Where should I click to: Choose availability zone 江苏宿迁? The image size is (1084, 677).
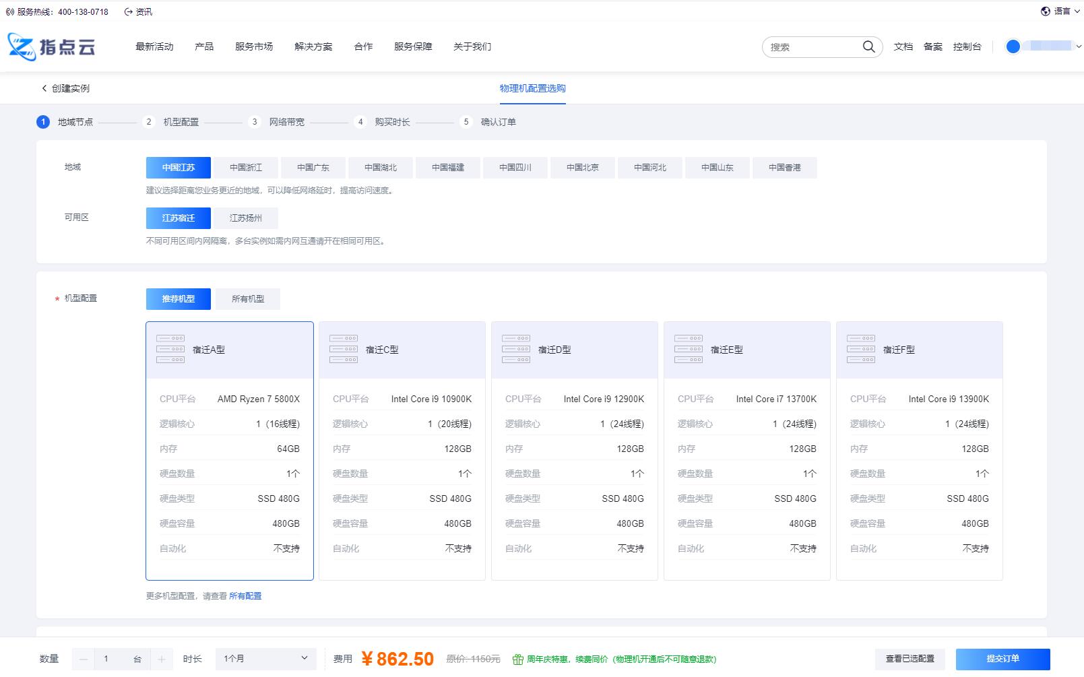point(179,218)
